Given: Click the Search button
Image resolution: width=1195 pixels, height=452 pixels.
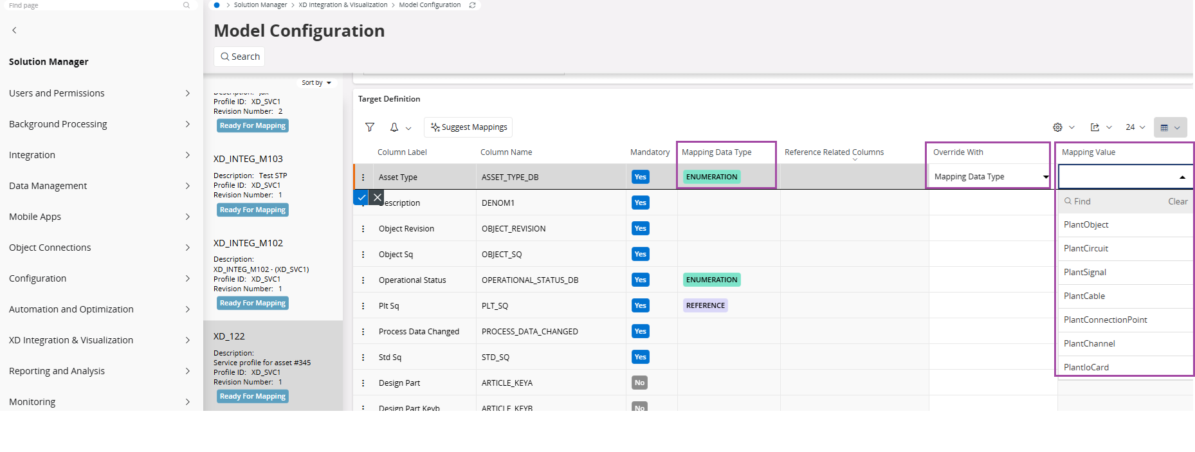Looking at the screenshot, I should [239, 57].
